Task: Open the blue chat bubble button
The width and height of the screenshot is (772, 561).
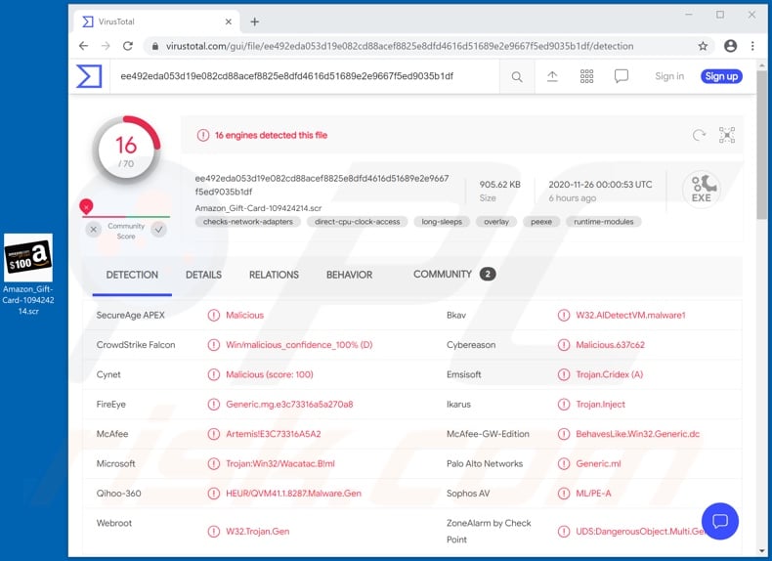Action: (x=720, y=521)
